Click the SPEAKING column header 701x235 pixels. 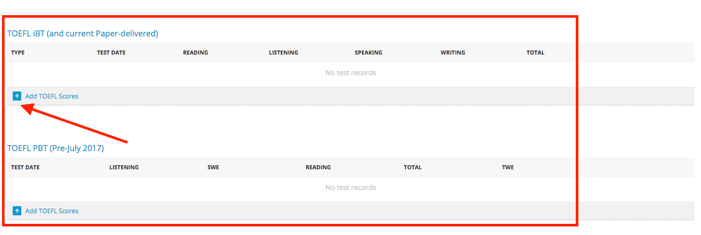pos(368,53)
